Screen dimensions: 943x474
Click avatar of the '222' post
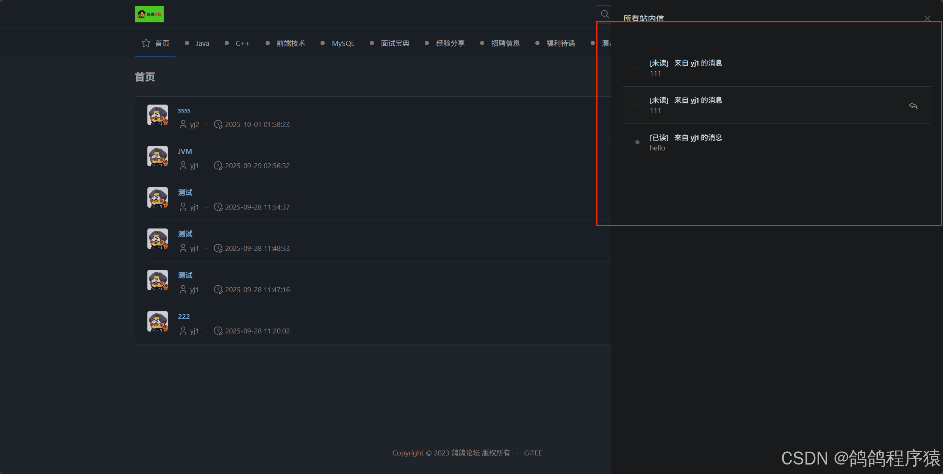158,322
